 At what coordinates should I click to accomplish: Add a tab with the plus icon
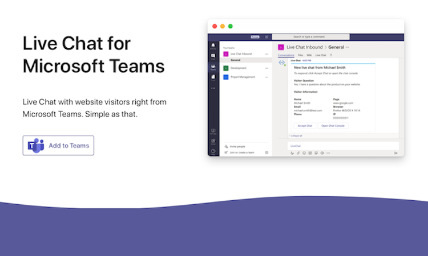pos(331,55)
